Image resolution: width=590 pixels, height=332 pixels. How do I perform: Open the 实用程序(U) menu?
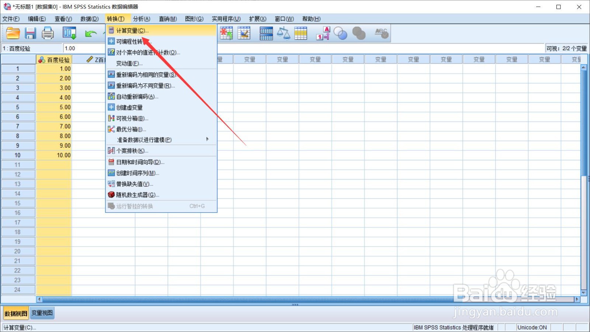[226, 19]
